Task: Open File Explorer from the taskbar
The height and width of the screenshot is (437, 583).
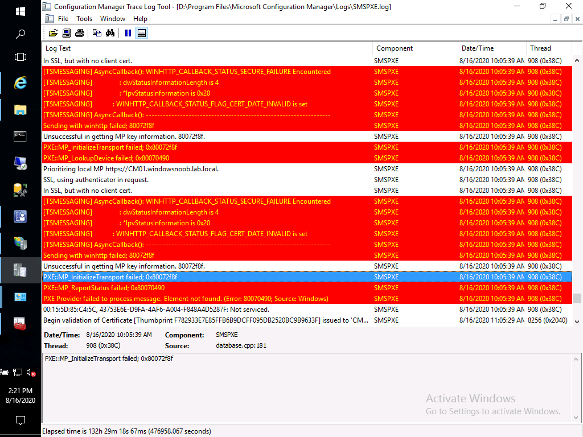Action: coord(20,110)
